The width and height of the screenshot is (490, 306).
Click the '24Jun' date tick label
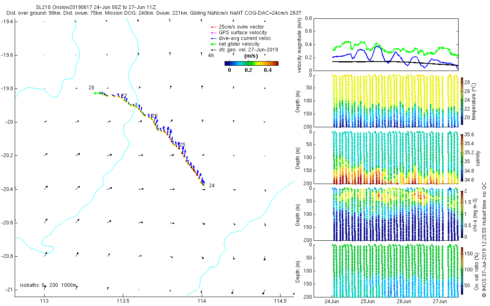332,301
